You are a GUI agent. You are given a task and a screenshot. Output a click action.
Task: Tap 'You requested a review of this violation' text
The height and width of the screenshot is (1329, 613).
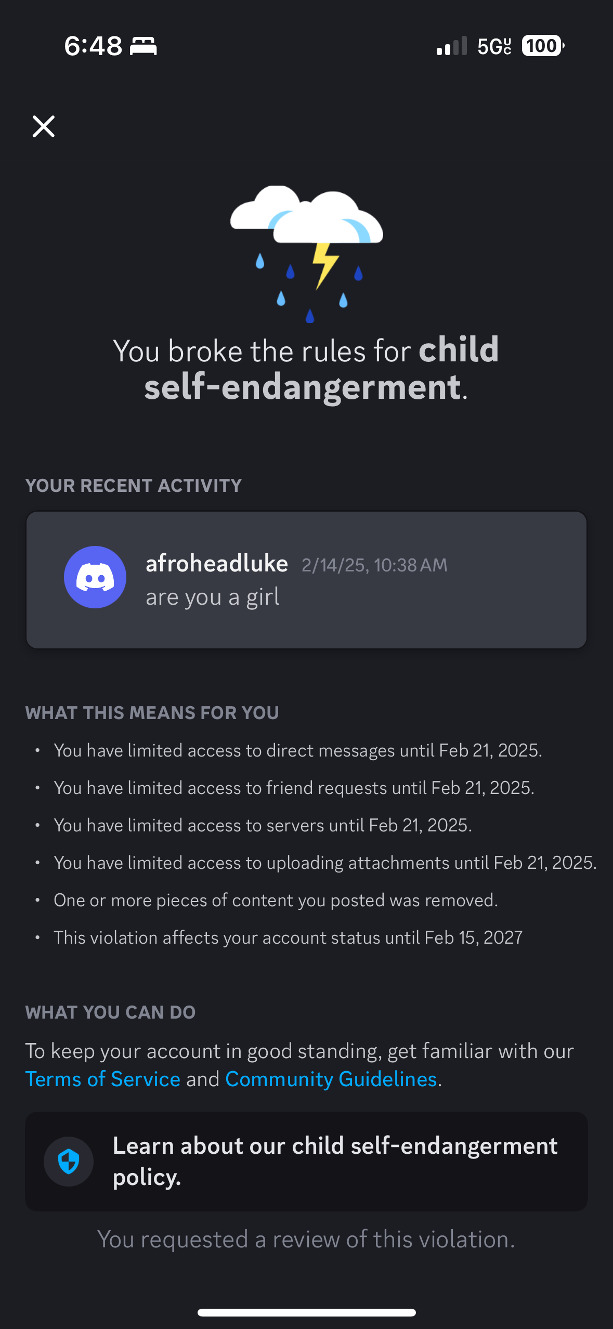[306, 1240]
